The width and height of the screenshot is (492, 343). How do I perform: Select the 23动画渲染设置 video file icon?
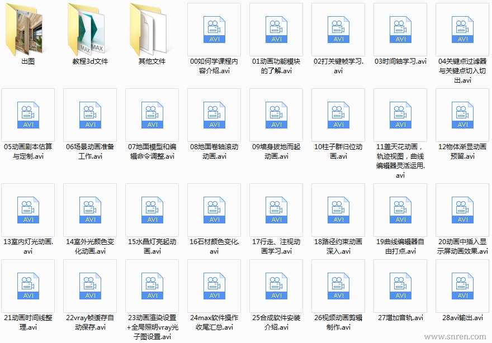tap(152, 285)
